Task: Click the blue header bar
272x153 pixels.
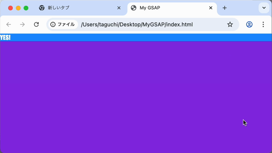Action: tap(136, 37)
